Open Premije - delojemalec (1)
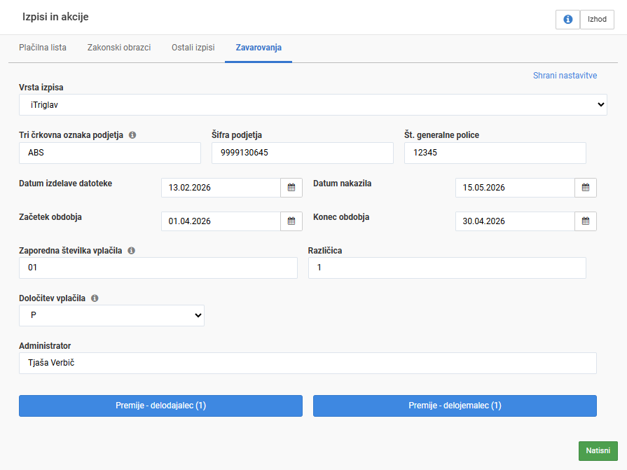This screenshot has height=470, width=627. pyautogui.click(x=455, y=406)
